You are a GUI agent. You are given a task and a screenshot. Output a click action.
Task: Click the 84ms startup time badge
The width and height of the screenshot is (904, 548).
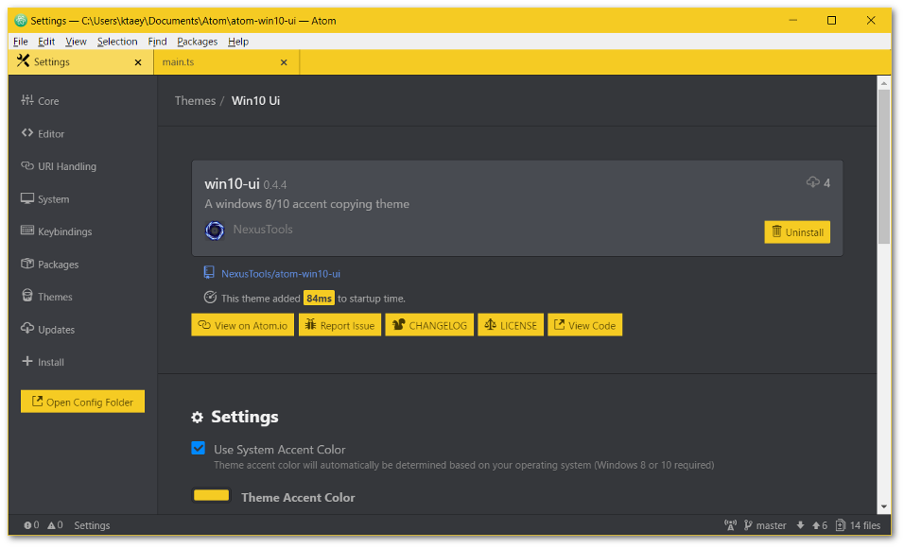319,298
